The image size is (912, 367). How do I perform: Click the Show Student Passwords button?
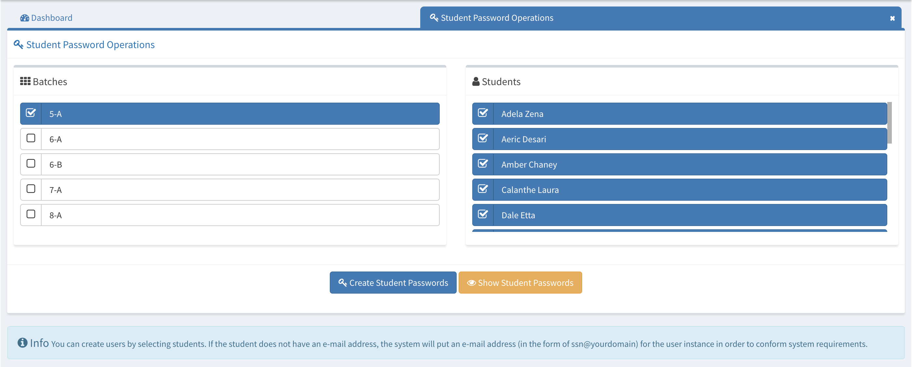pyautogui.click(x=520, y=283)
